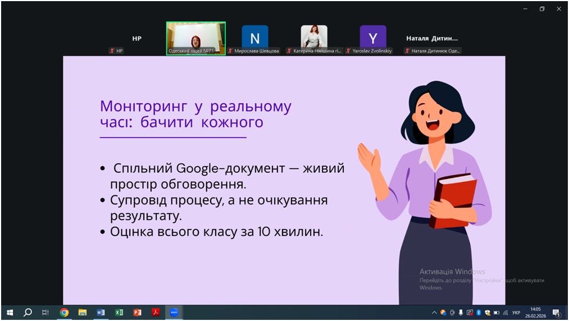Click the Bluetooth tray icon
569x321 pixels.
479,313
